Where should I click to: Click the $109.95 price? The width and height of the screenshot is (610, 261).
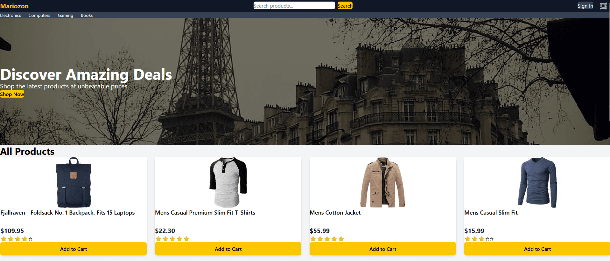click(x=12, y=231)
